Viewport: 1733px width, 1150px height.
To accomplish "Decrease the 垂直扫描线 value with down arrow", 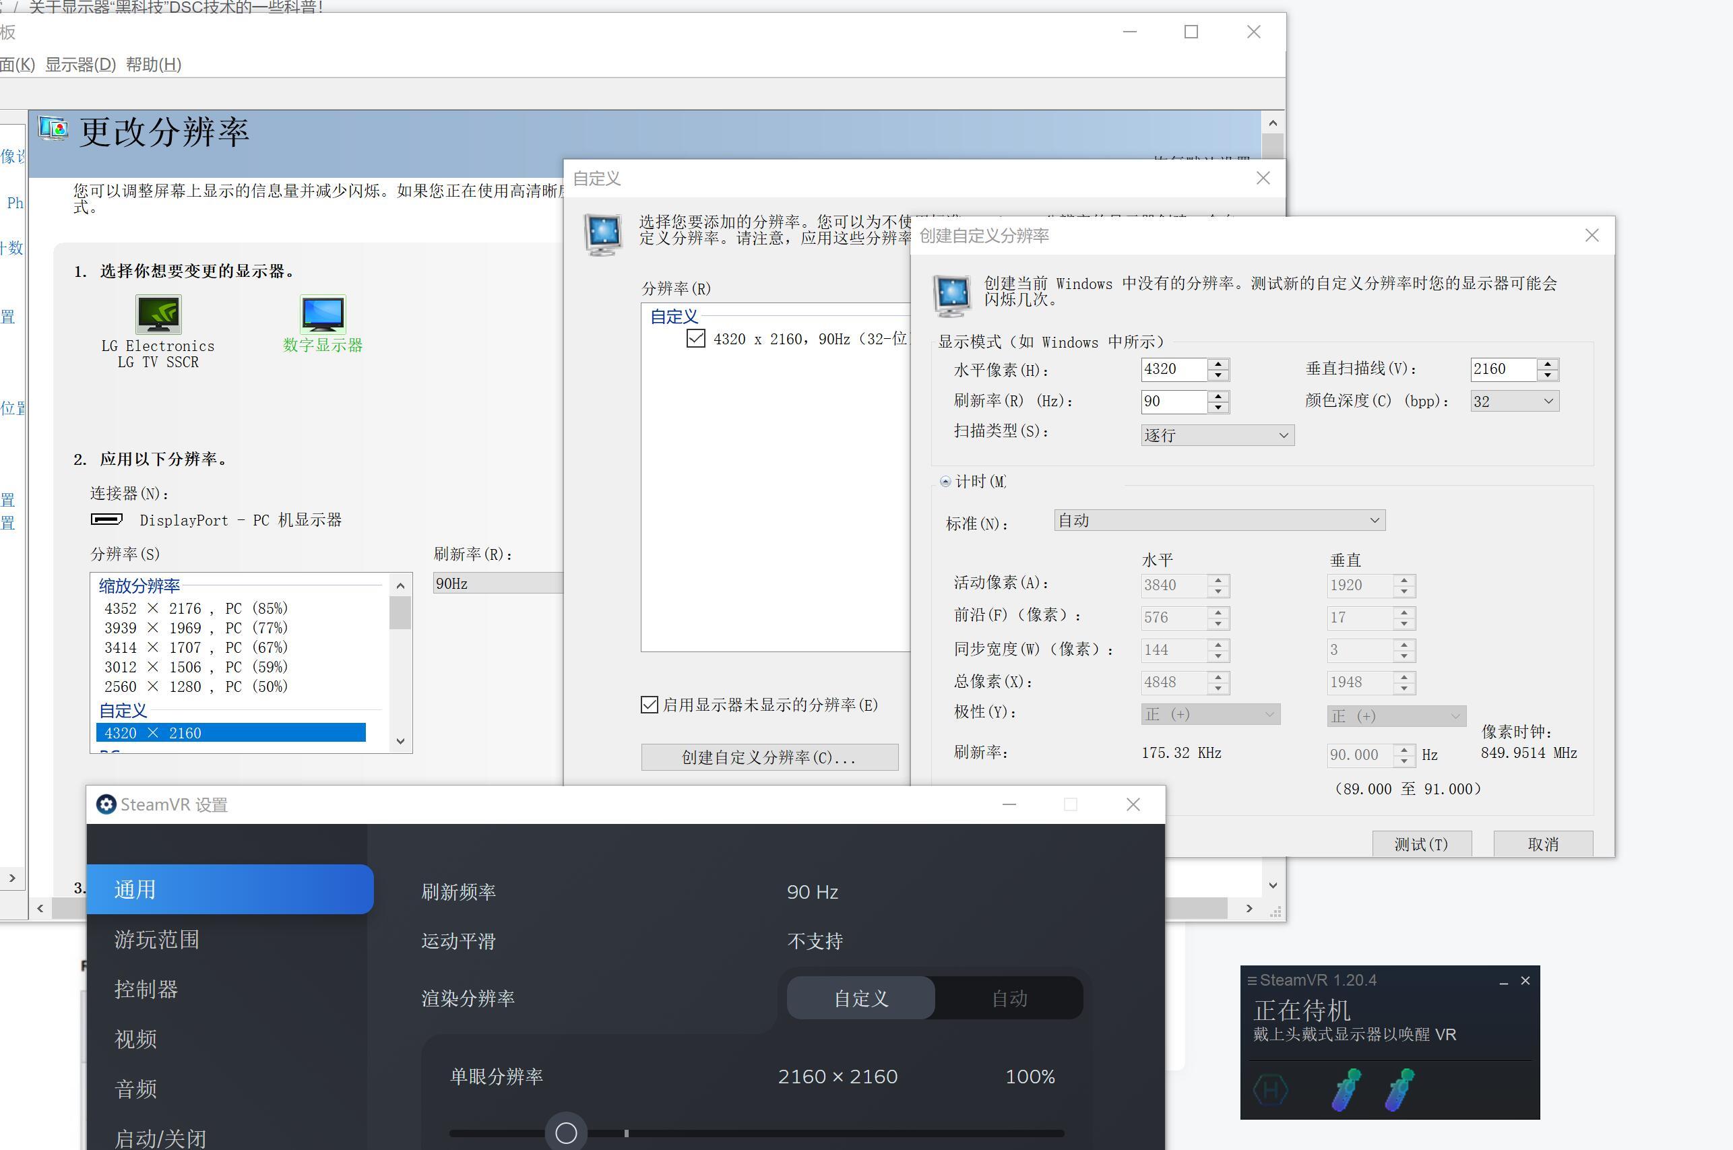I will point(1548,375).
